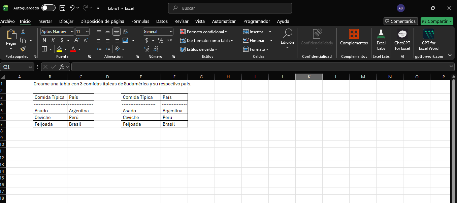Screen dimensions: 457x203
Task: Open the Archivo menu
Action: point(7,21)
